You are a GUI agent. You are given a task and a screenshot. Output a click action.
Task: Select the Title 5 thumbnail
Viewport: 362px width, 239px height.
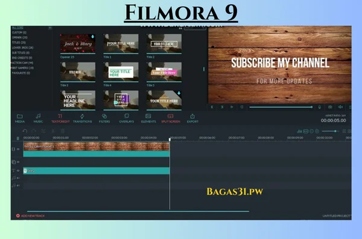point(164,72)
